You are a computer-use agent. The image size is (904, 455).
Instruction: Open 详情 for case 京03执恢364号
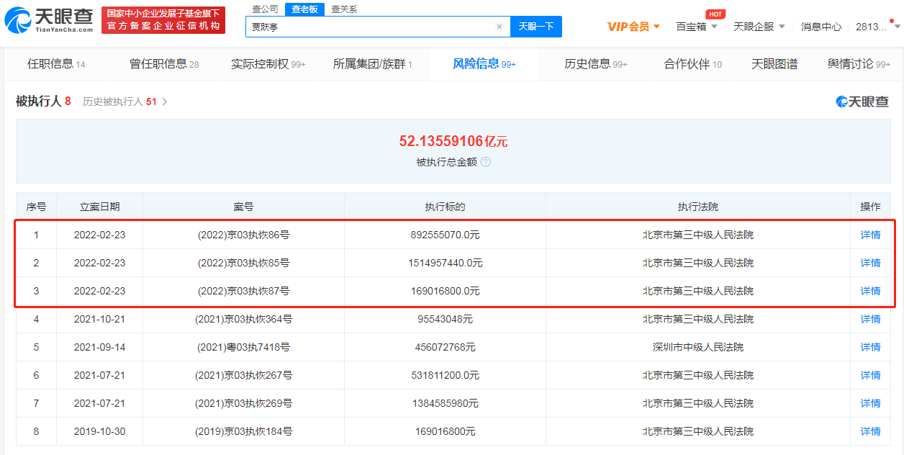pyautogui.click(x=870, y=319)
